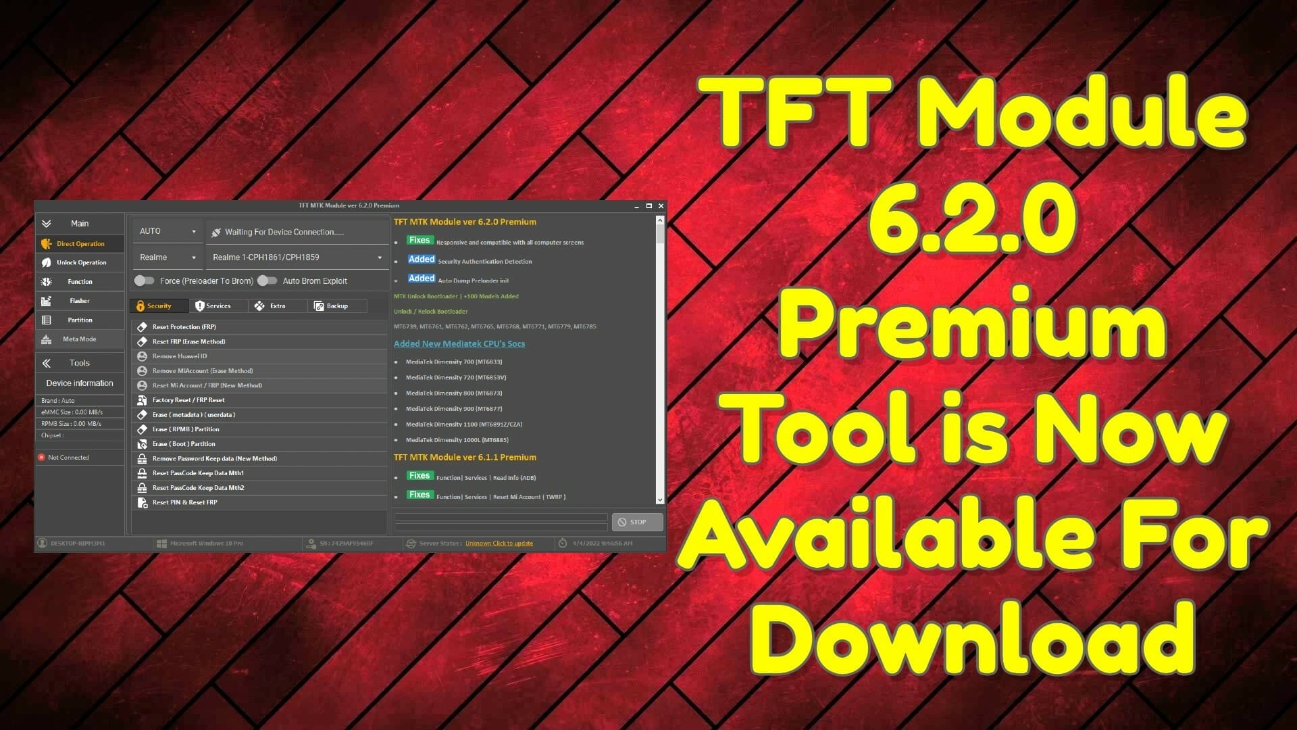Switch to Services tab
The height and width of the screenshot is (730, 1297).
point(216,306)
